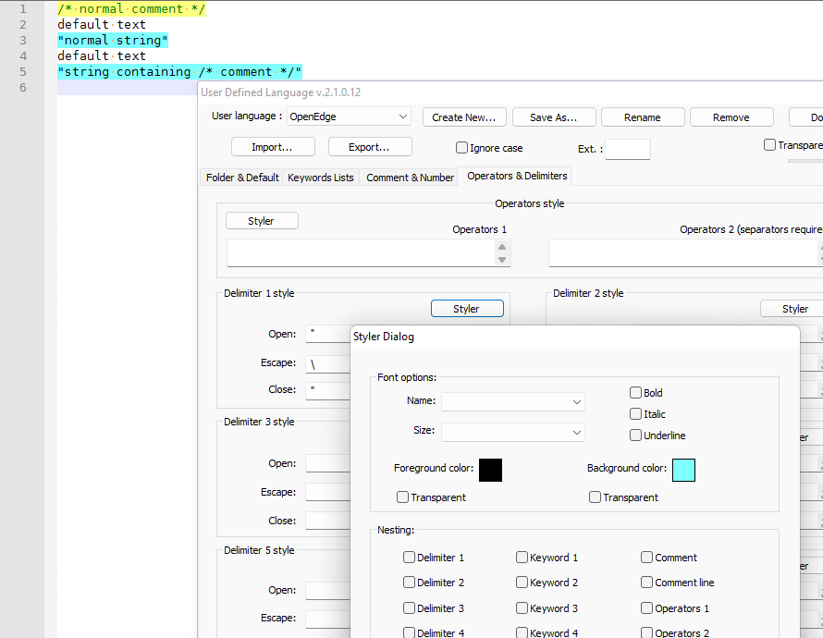Click Delimiter 1 Close field

(x=328, y=390)
